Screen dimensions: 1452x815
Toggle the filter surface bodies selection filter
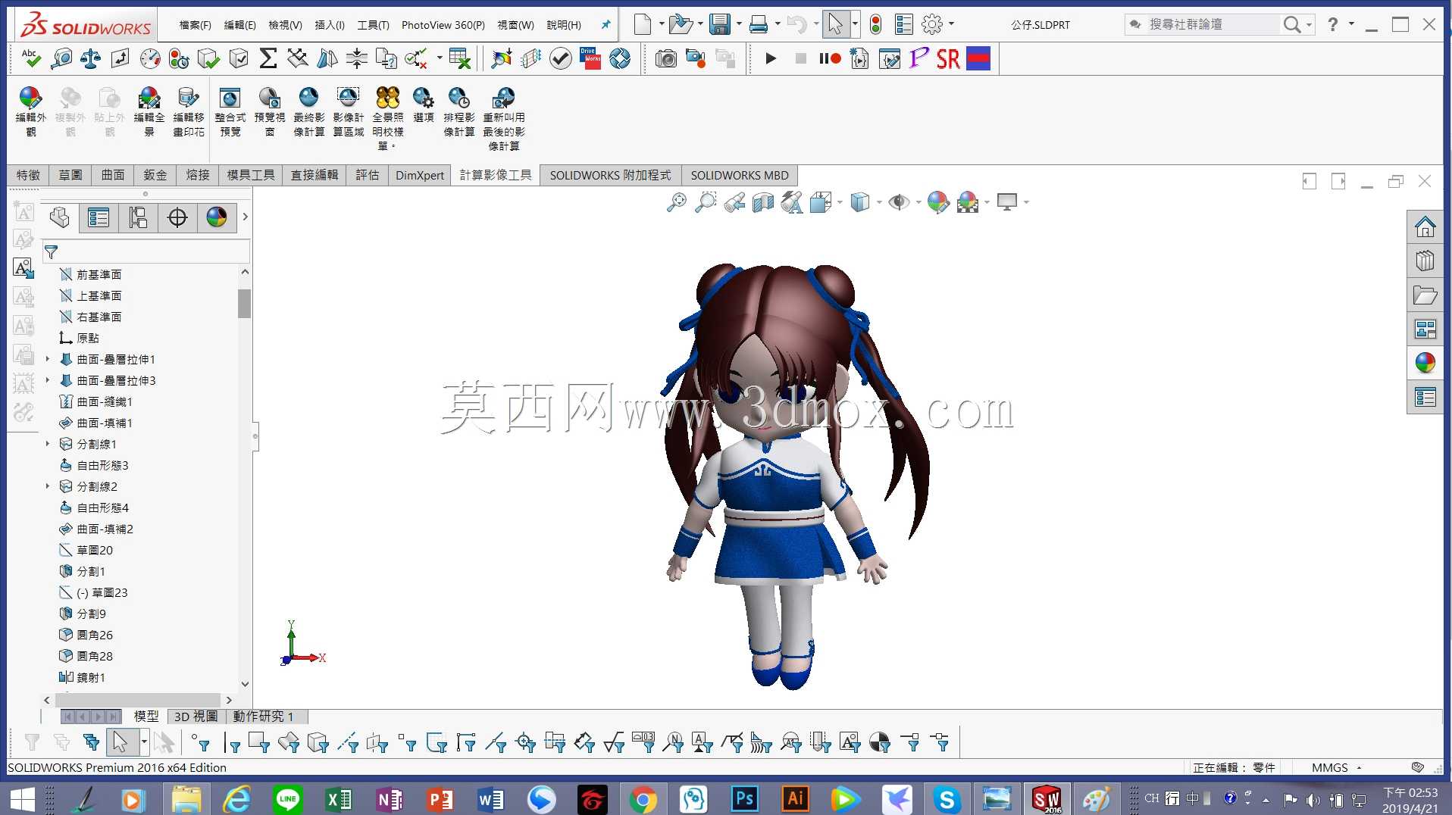coord(289,743)
